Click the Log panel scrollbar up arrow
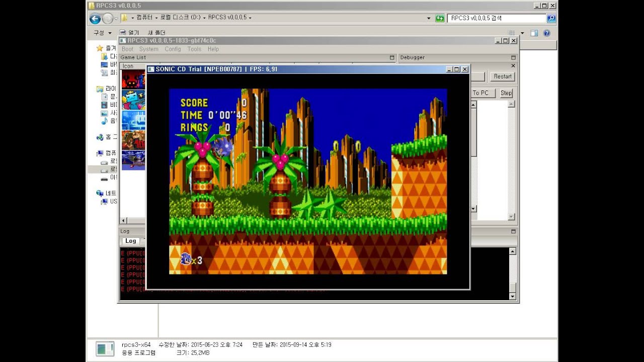 pyautogui.click(x=513, y=251)
